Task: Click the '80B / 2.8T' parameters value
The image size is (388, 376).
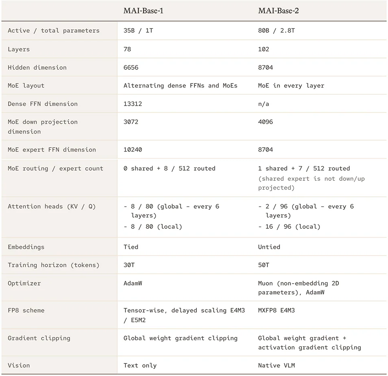Action: pyautogui.click(x=276, y=31)
